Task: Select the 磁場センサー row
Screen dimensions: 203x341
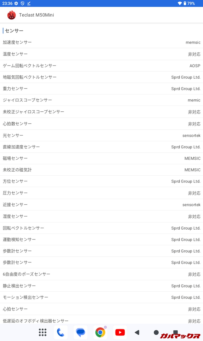Action: 101,158
